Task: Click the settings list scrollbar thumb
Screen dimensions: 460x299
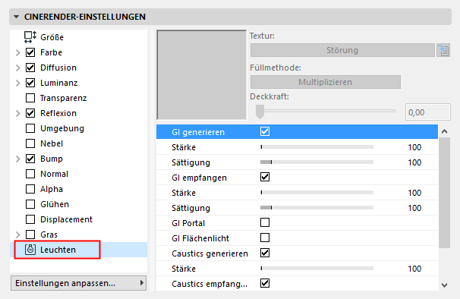Action: [445, 193]
